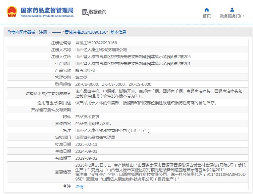Open 政务服务门户 portal link

click(x=232, y=16)
